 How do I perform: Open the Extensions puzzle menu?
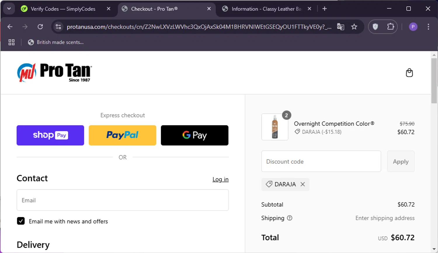pos(390,27)
